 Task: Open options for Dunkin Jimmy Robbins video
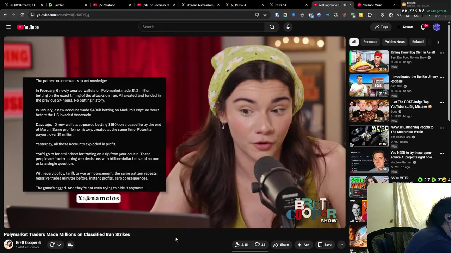click(441, 77)
